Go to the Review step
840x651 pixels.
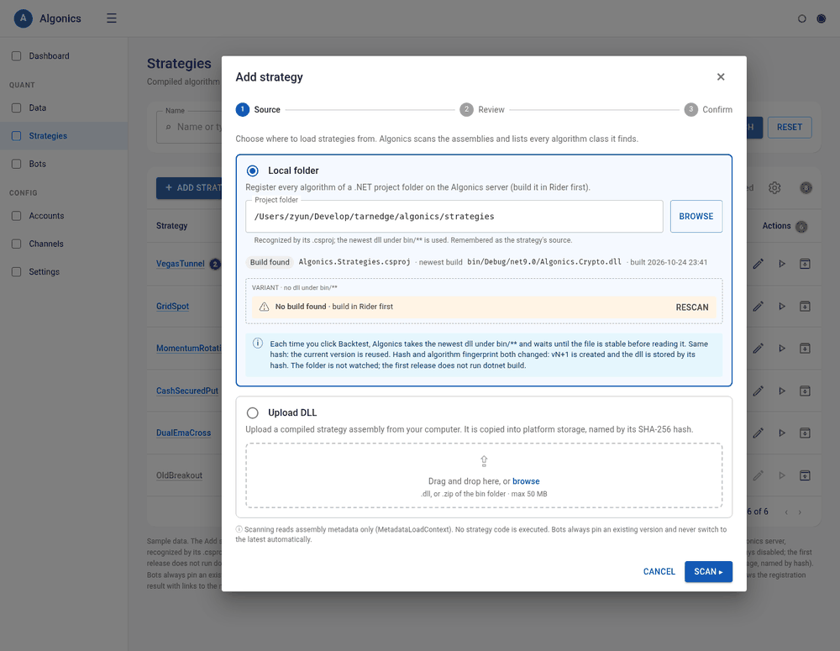(x=482, y=110)
